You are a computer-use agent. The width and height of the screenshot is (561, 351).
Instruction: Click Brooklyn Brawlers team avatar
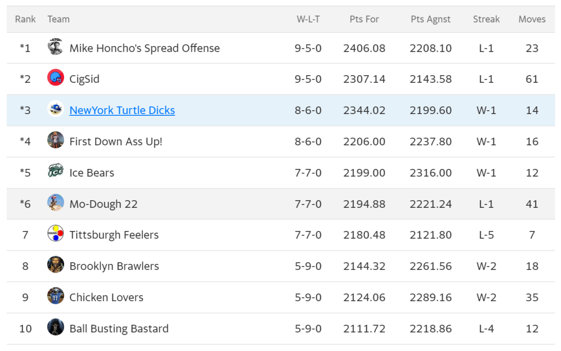pos(55,265)
